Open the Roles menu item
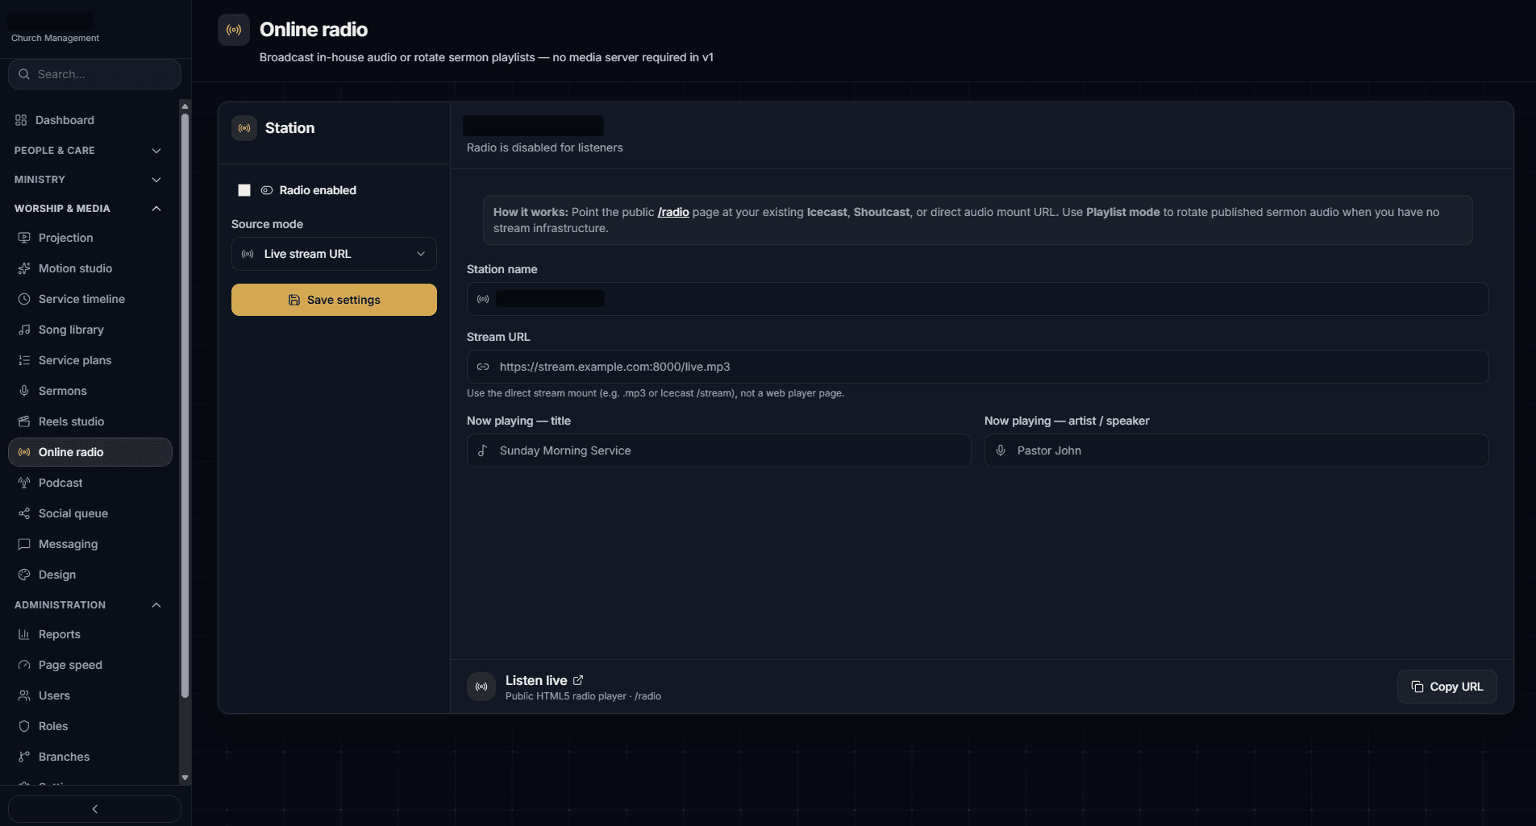This screenshot has height=826, width=1536. (x=90, y=726)
